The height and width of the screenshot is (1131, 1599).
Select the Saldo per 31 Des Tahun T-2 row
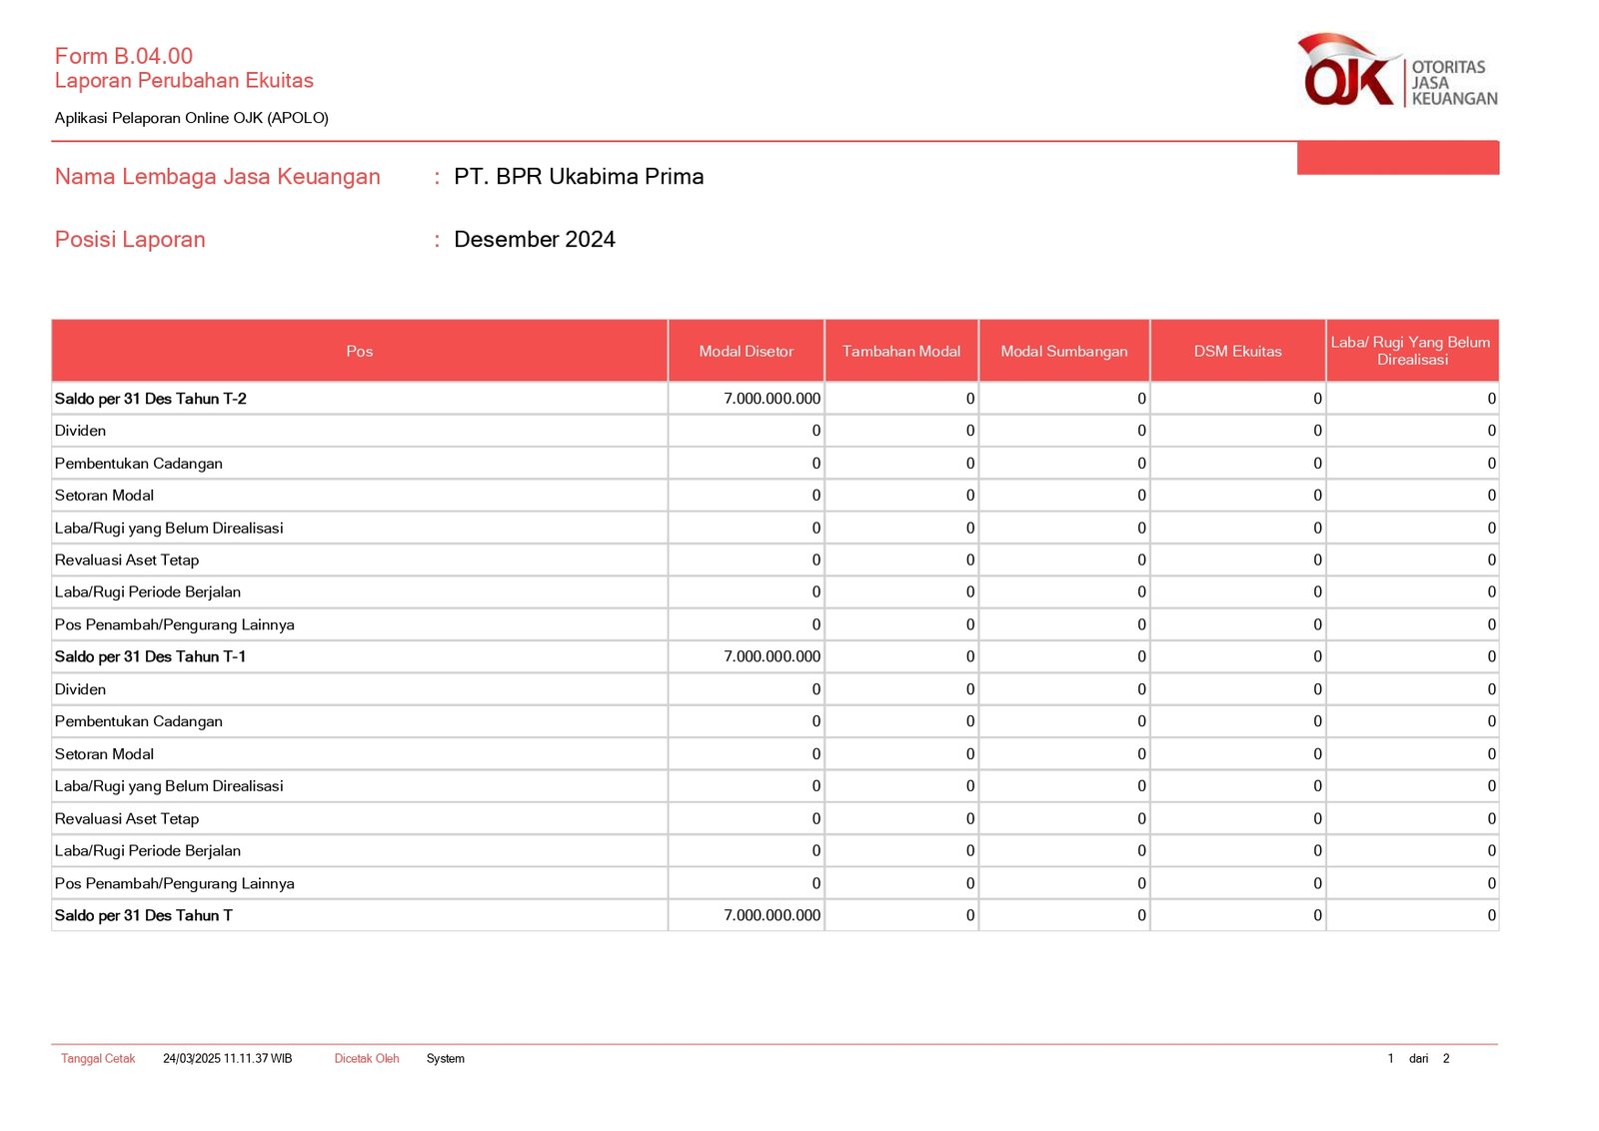(151, 399)
